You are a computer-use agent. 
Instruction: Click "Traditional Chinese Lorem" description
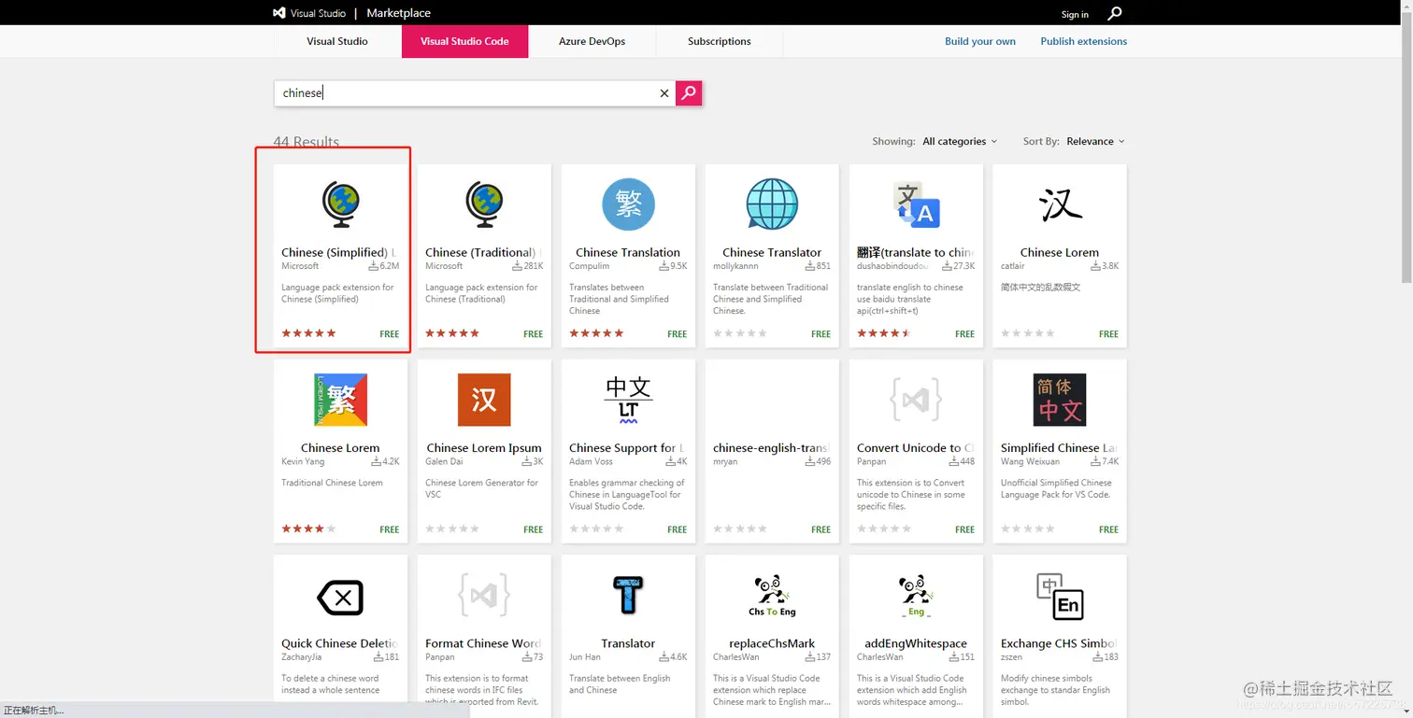click(x=332, y=483)
